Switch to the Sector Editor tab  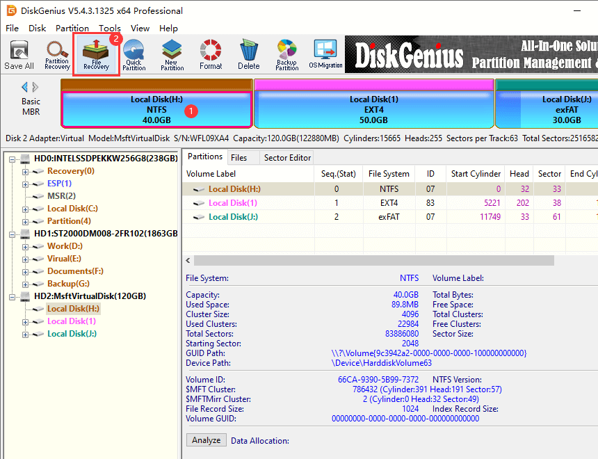tap(286, 158)
